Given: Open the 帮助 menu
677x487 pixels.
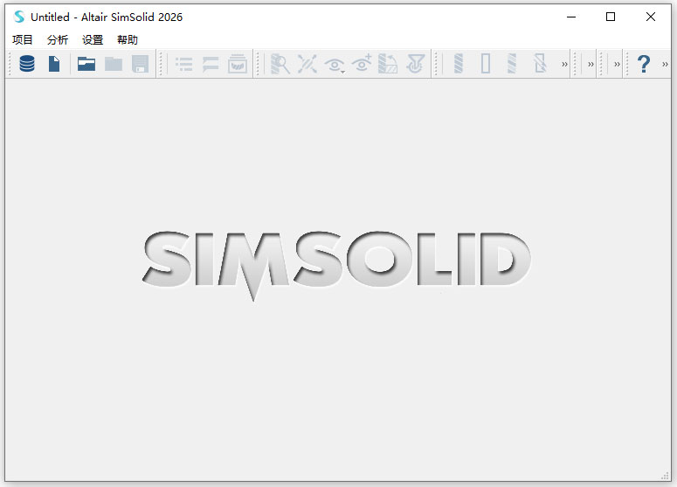Looking at the screenshot, I should point(128,39).
